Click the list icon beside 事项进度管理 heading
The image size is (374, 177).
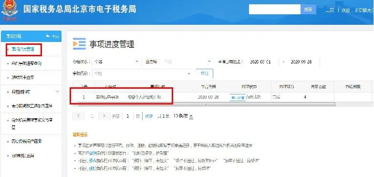pyautogui.click(x=79, y=44)
